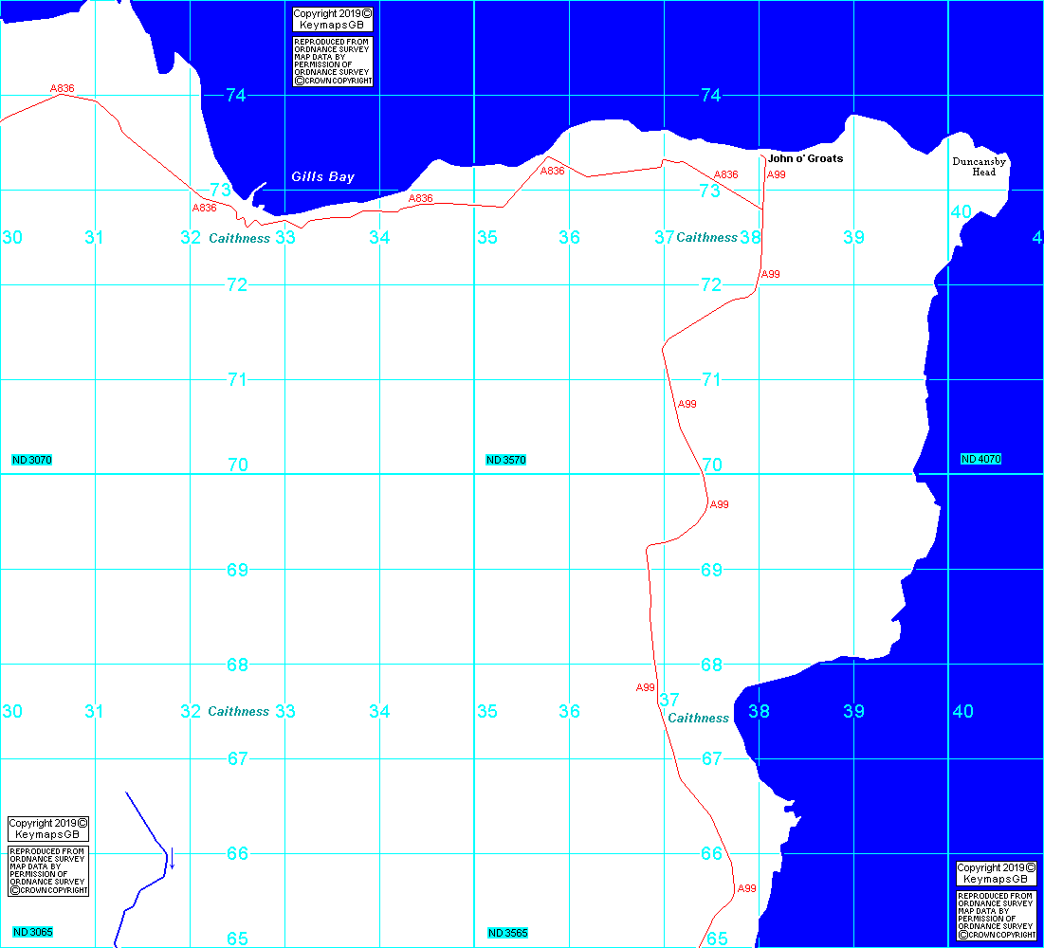The image size is (1044, 948).
Task: Click the John o' Groats place name
Action: tap(805, 158)
